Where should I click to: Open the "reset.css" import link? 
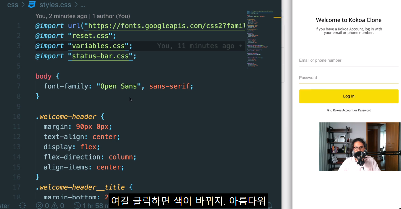[x=90, y=36]
